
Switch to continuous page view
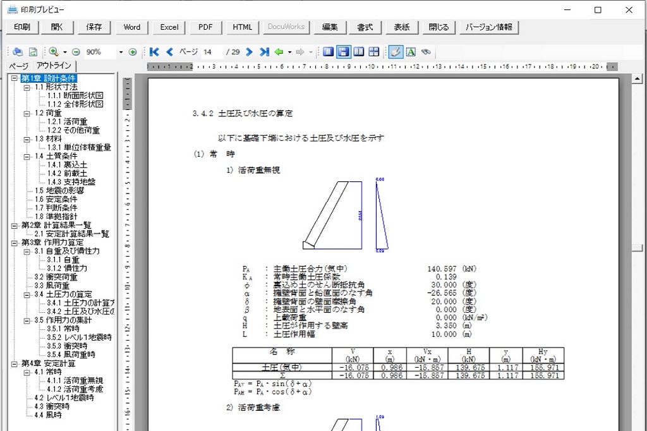point(343,52)
